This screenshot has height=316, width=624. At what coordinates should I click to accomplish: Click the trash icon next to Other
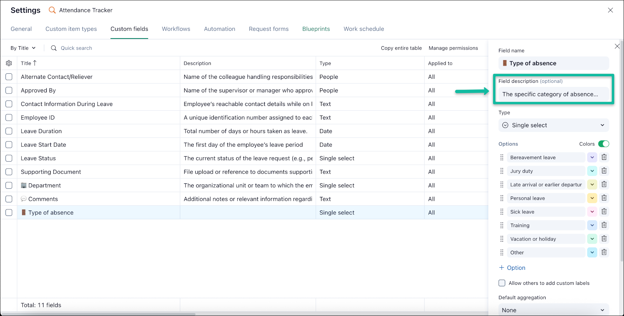(x=604, y=252)
